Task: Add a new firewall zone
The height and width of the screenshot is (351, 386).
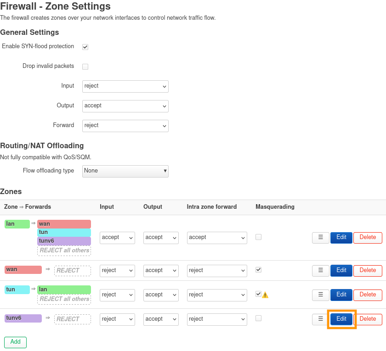Action: [15, 342]
